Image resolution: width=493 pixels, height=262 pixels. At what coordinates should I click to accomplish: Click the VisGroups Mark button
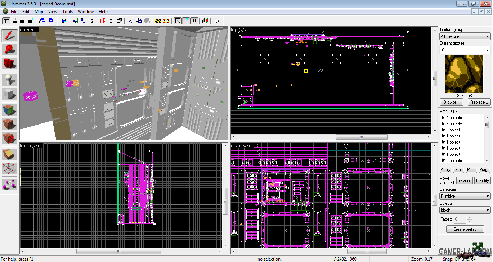pyautogui.click(x=471, y=170)
